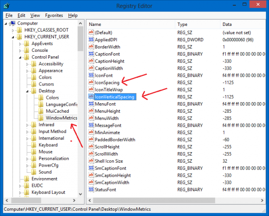The image size is (269, 216).
Task: Click the Control Panel folder icon
Action: 26,57
